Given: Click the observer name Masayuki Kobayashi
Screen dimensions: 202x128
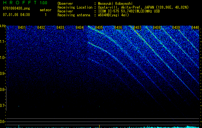Looking at the screenshot, I should coord(115,4).
